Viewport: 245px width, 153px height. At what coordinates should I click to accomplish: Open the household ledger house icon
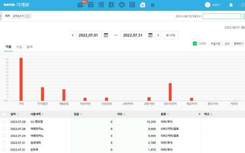coord(142,5)
